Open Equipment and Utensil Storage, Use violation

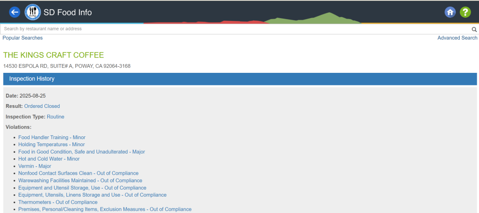[82, 188]
